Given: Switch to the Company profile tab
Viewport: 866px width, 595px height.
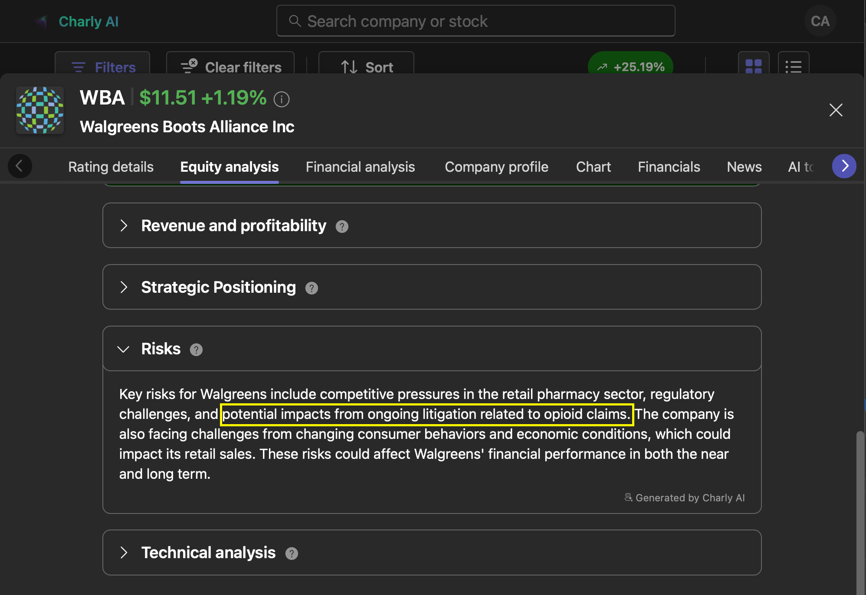Looking at the screenshot, I should [x=496, y=167].
